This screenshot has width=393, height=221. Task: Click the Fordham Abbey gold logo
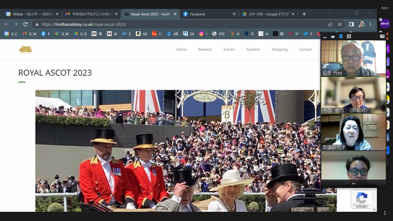(26, 50)
